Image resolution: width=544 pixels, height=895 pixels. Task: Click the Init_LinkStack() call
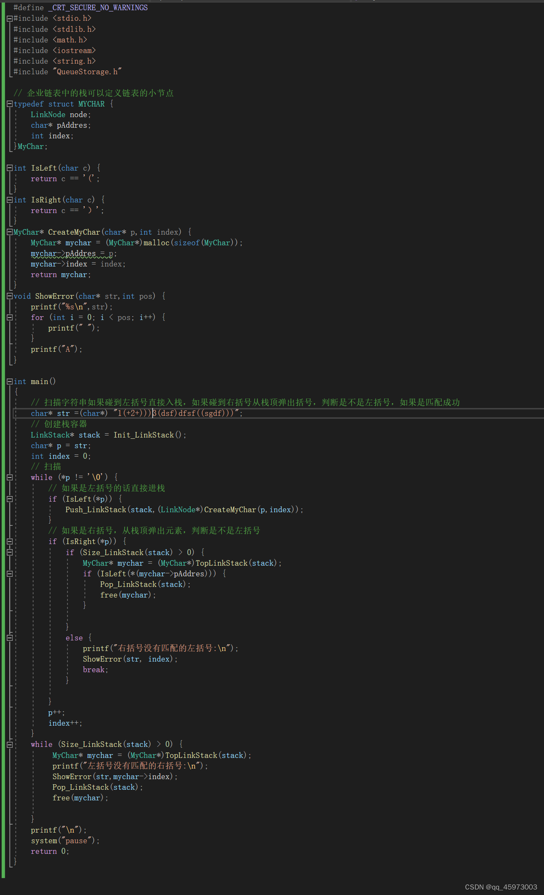point(148,435)
